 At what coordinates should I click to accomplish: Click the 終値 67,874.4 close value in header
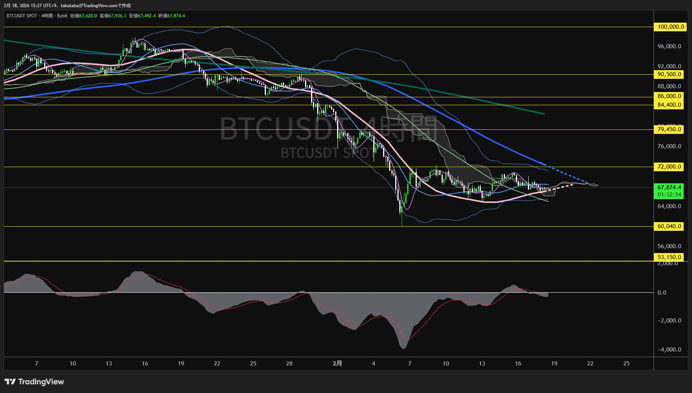(172, 16)
